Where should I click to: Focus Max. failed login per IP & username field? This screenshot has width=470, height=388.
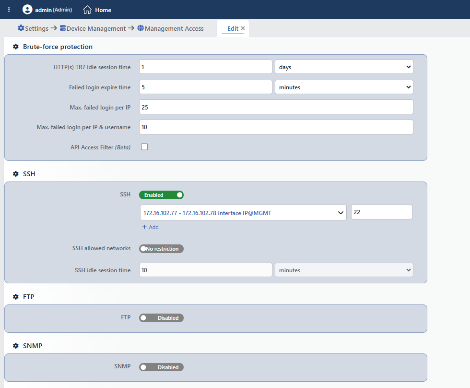pos(276,127)
